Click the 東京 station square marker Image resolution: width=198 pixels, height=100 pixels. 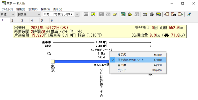(53, 62)
